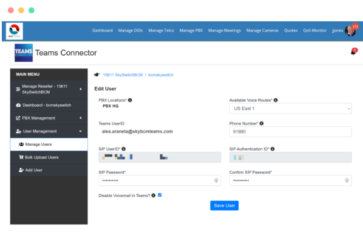Show info icon next to SIP UserID
The height and width of the screenshot is (233, 363).
click(x=124, y=149)
